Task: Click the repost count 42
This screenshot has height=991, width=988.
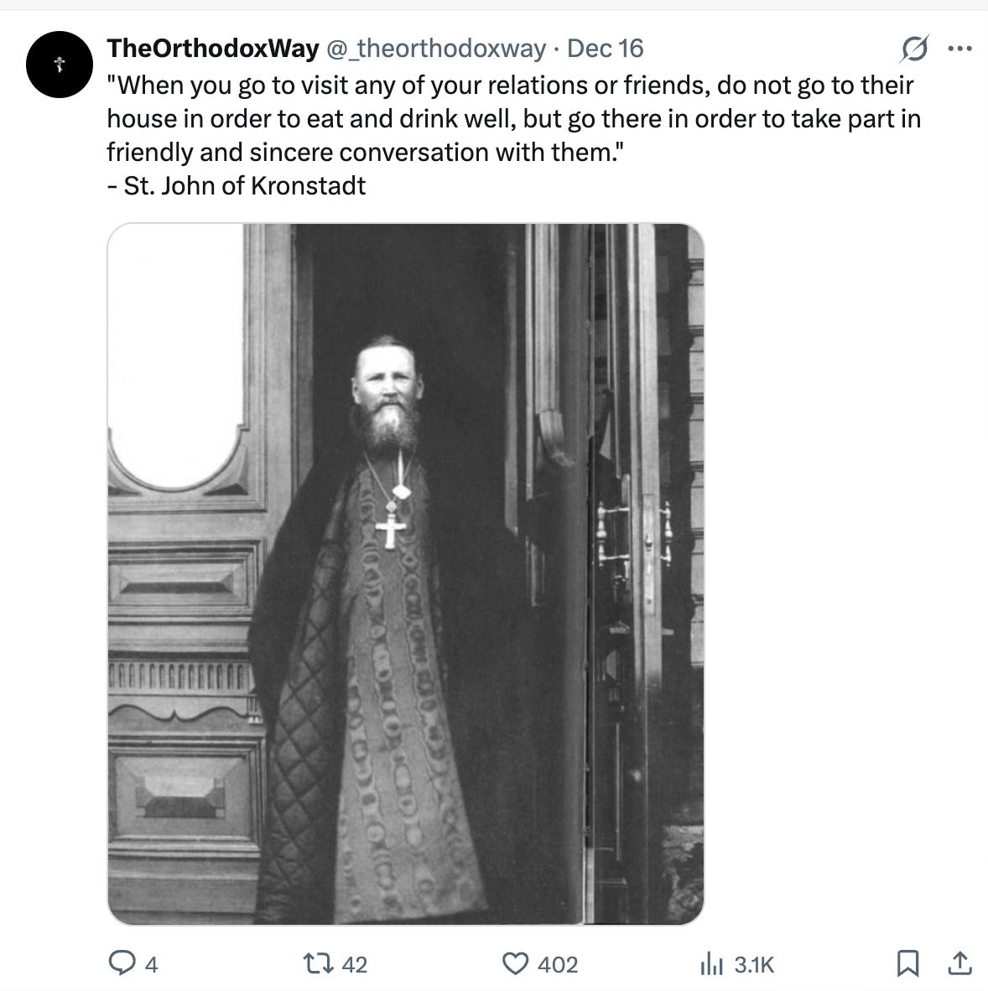Action: point(354,964)
